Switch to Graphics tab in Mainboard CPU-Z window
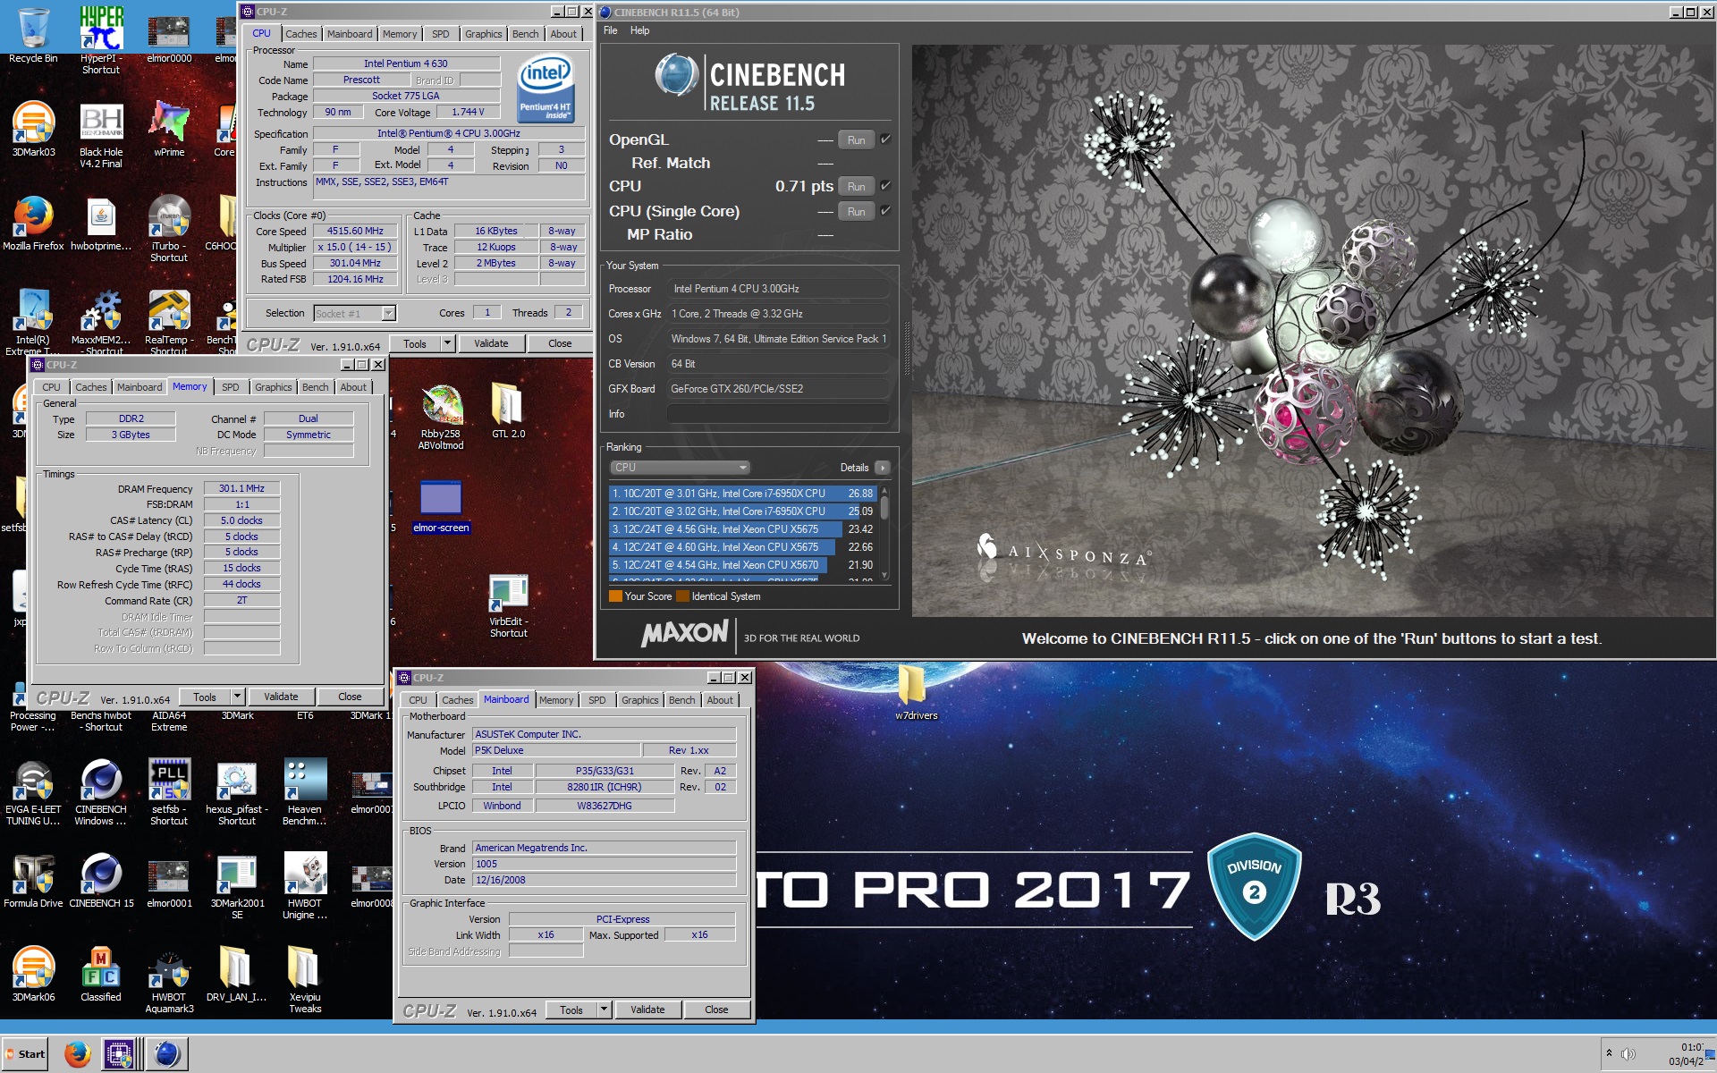The width and height of the screenshot is (1717, 1073). click(x=639, y=700)
